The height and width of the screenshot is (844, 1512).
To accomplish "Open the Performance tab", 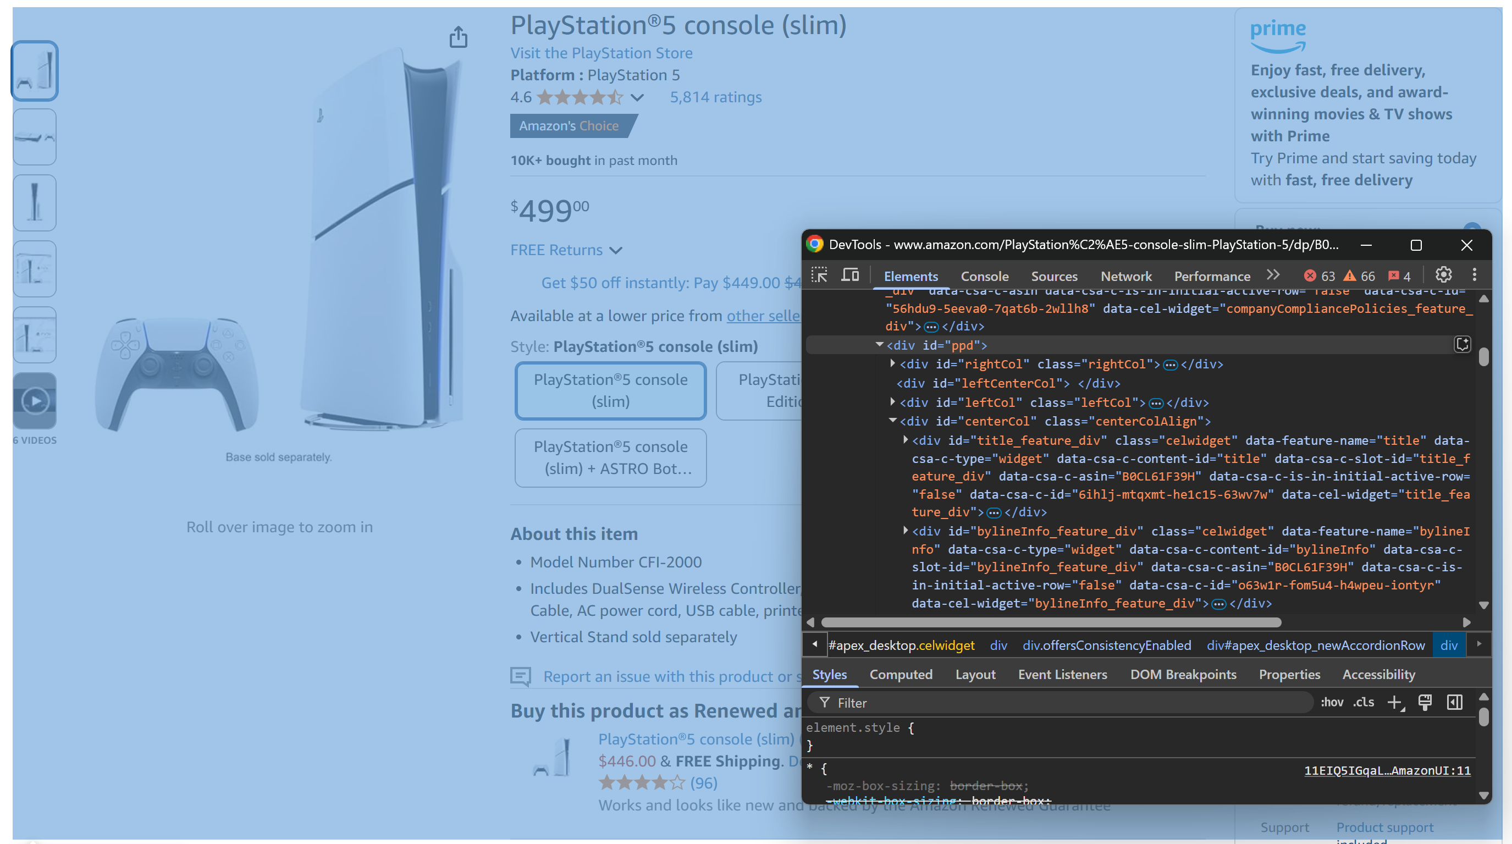I will coord(1211,276).
